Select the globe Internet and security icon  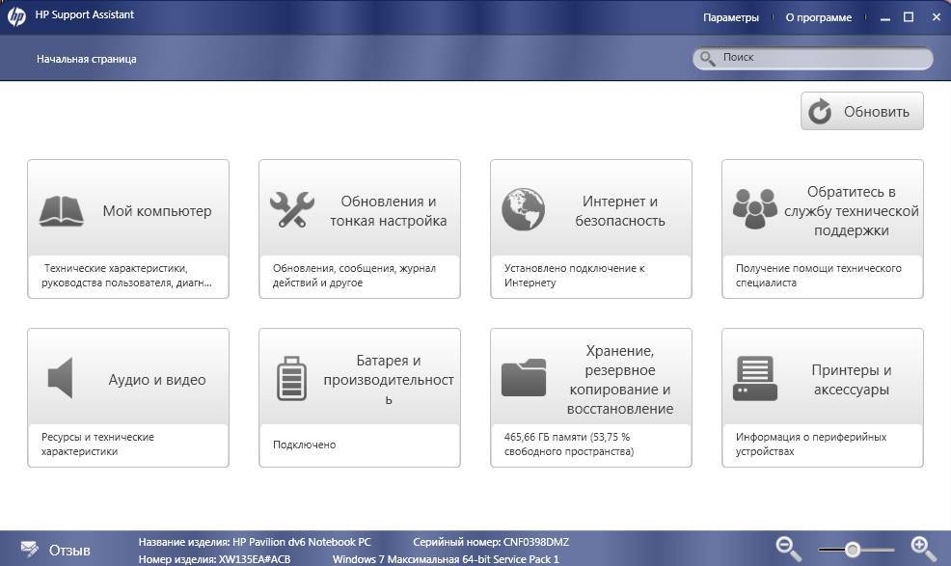(x=523, y=209)
